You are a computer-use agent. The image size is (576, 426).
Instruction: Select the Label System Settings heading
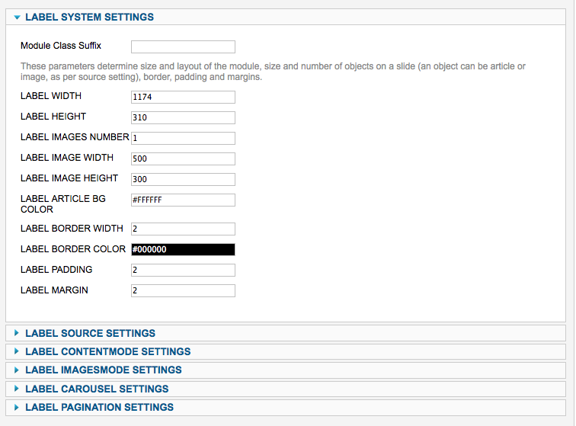pyautogui.click(x=90, y=18)
